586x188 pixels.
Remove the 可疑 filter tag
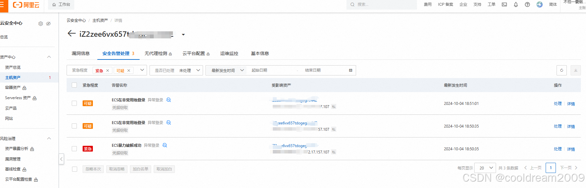[129, 71]
